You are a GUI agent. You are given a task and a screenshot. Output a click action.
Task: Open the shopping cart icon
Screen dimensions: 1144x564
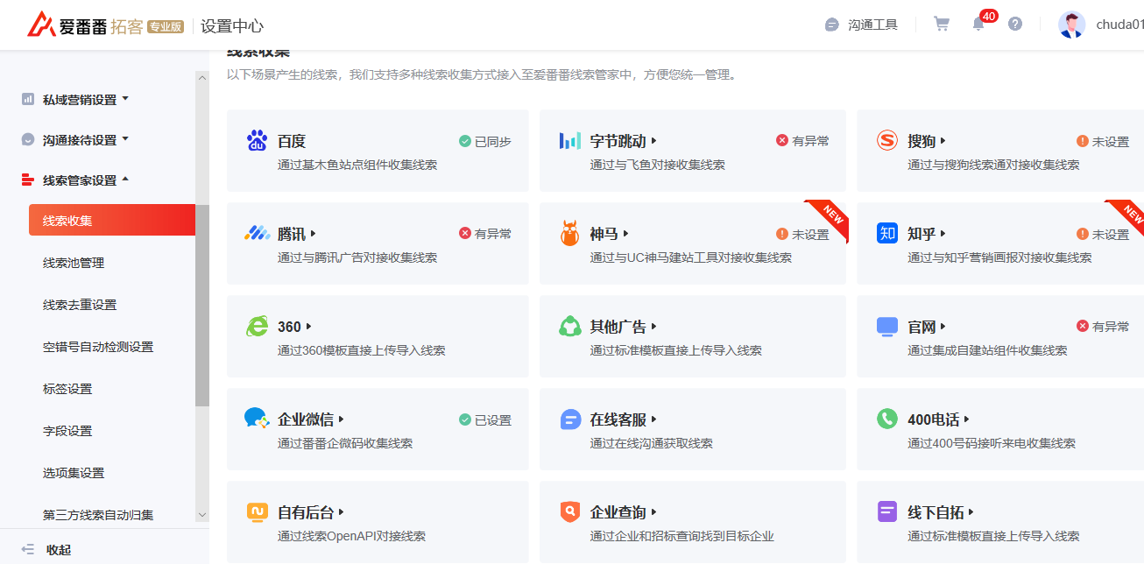942,24
